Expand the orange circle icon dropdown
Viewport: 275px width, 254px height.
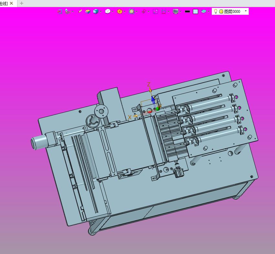click(124, 12)
